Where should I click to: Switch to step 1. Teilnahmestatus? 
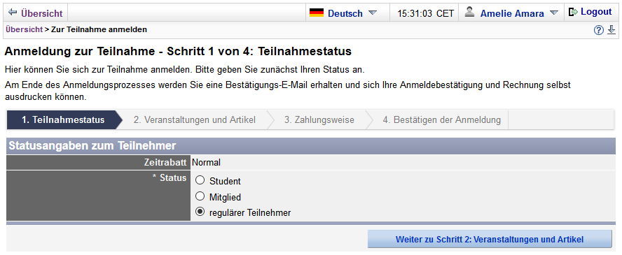pyautogui.click(x=64, y=119)
